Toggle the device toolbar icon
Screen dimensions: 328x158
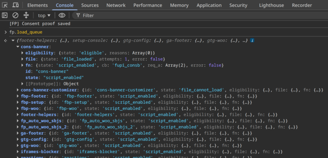[15, 5]
